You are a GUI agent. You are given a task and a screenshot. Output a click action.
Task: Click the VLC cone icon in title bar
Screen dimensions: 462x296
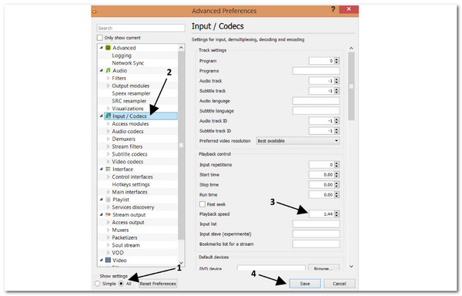pyautogui.click(x=95, y=11)
